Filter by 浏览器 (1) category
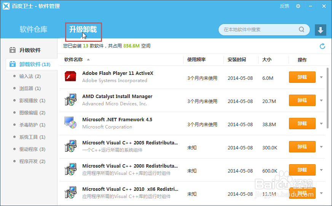332x206 pixels. click(x=30, y=88)
